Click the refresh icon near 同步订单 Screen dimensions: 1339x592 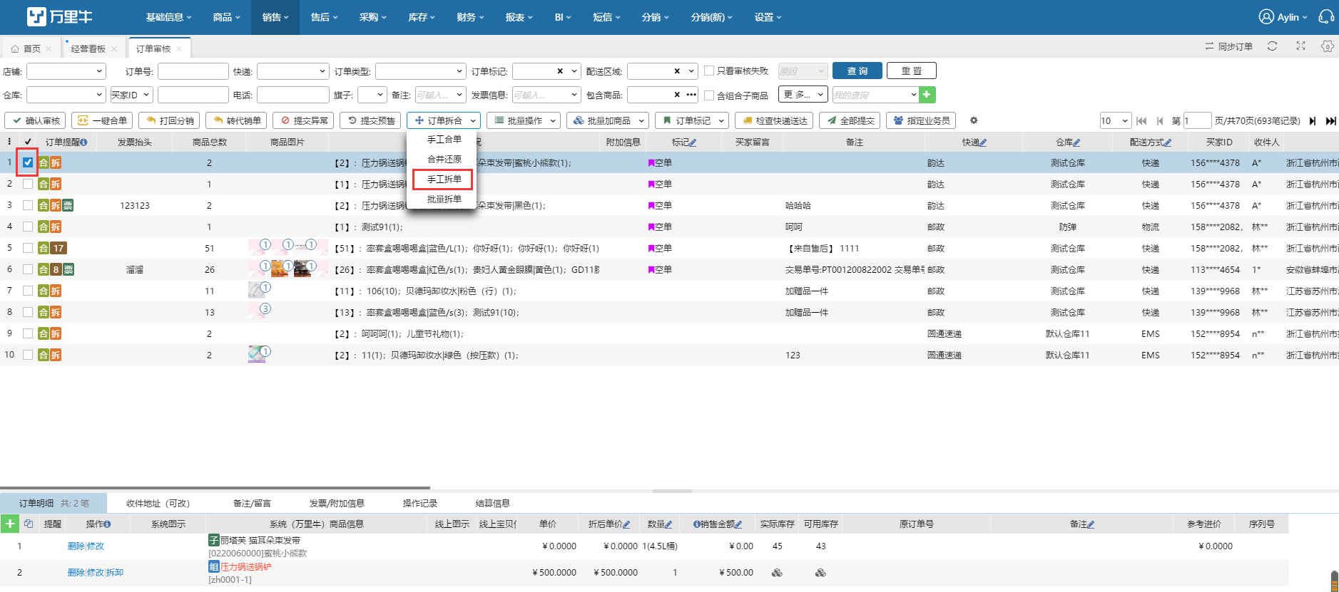pyautogui.click(x=1272, y=46)
